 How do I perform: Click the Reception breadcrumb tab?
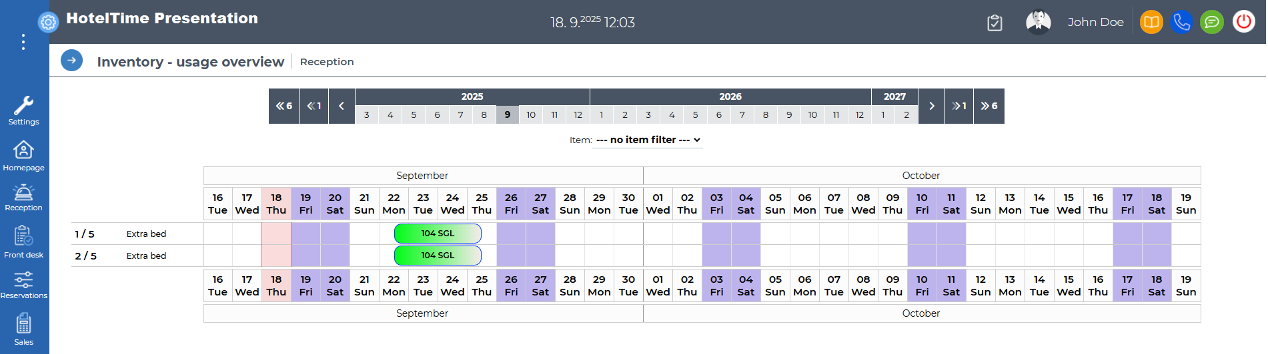pos(327,62)
